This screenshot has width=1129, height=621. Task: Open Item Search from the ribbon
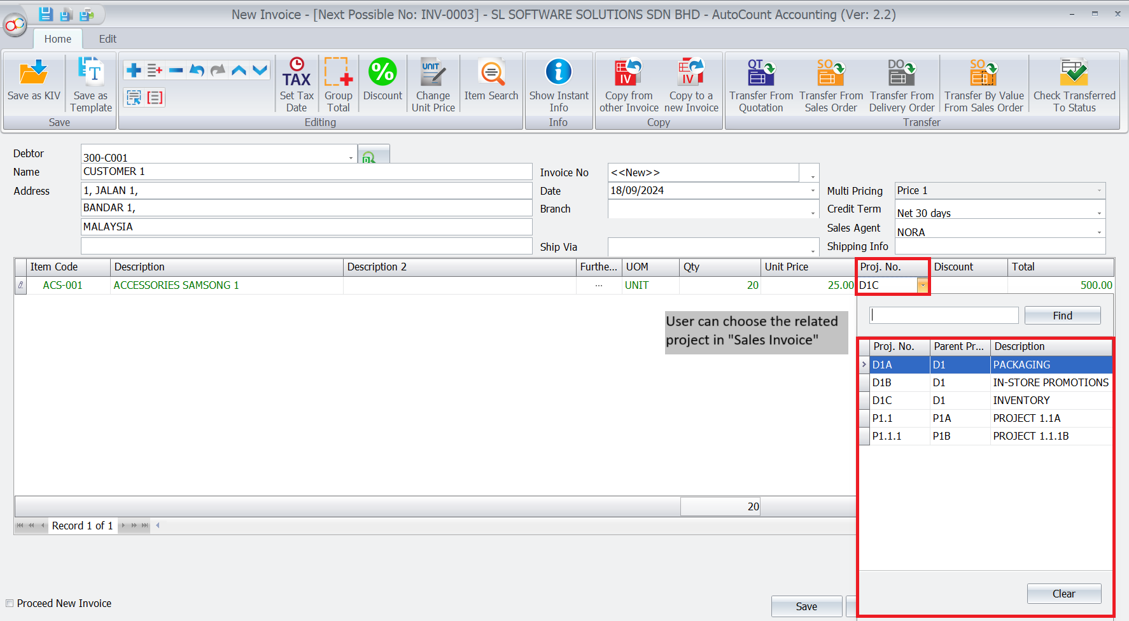coord(491,73)
